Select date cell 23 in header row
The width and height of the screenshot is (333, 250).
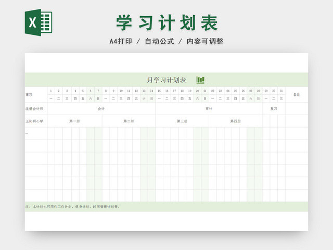(220, 91)
